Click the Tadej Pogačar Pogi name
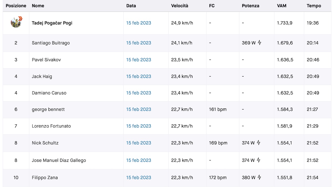333x187 pixels. pos(52,23)
